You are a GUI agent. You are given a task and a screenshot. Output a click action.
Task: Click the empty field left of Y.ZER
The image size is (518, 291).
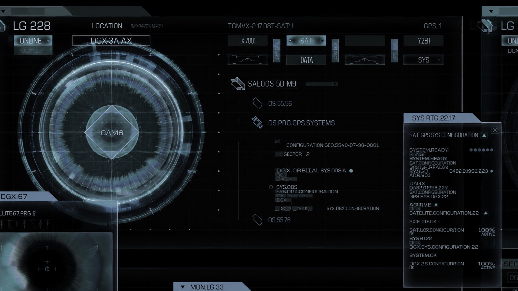[x=365, y=41]
